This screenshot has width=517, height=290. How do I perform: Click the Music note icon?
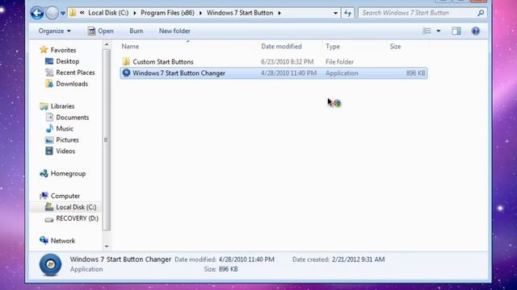coord(49,129)
